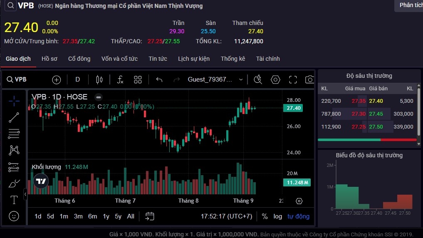Set chart range to 5d
This screenshot has height=238, width=423.
coord(50,216)
